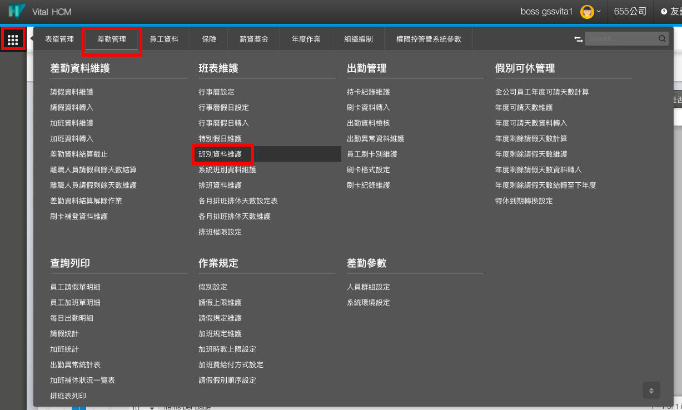
Task: Click the grid app launcher icon
Action: (x=12, y=39)
